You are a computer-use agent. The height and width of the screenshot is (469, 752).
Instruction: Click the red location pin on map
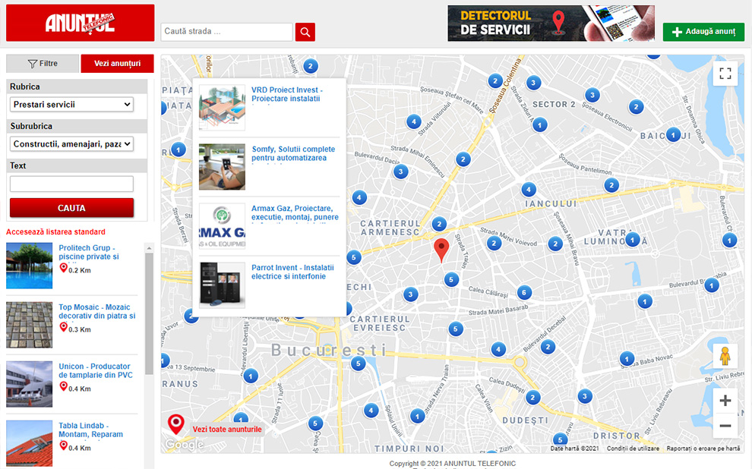[441, 250]
